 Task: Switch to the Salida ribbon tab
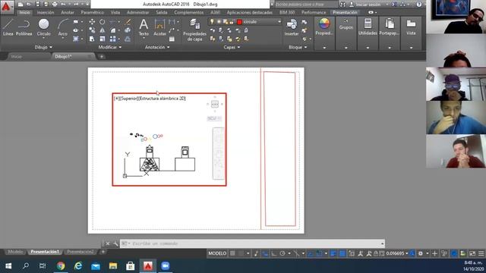(162, 12)
